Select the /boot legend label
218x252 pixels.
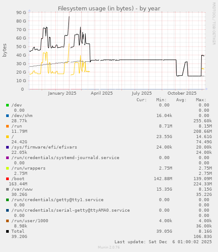pos(18,179)
